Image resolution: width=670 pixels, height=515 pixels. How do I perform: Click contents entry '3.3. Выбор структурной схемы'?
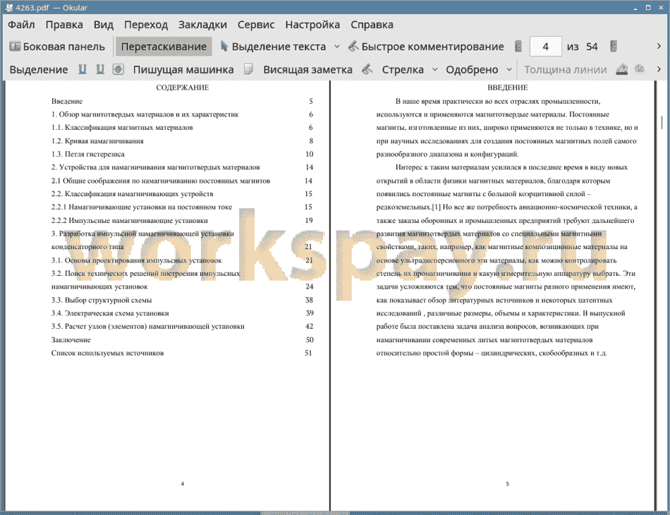102,300
